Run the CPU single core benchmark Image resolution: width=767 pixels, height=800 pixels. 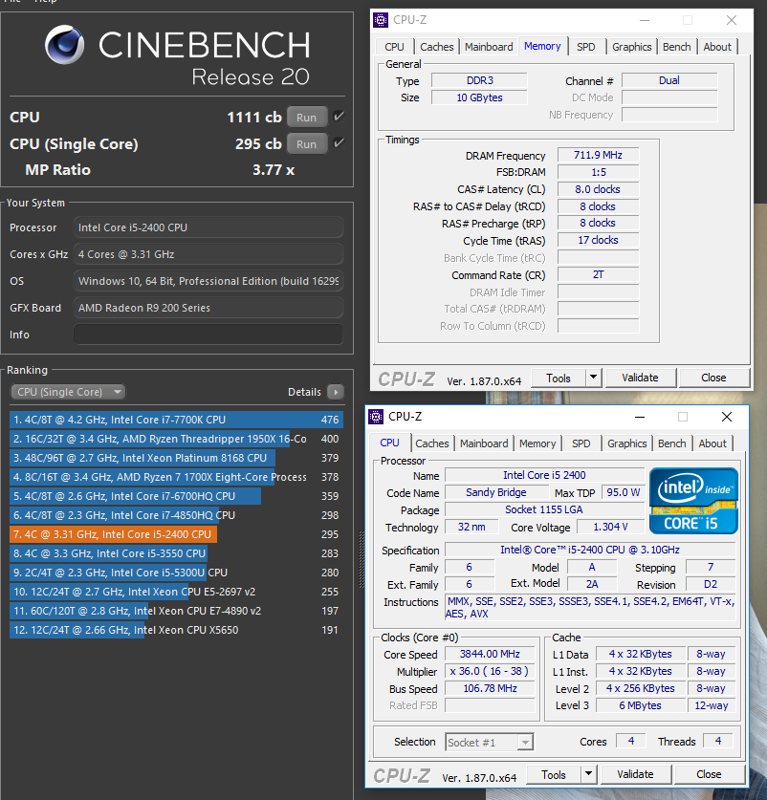click(x=307, y=143)
